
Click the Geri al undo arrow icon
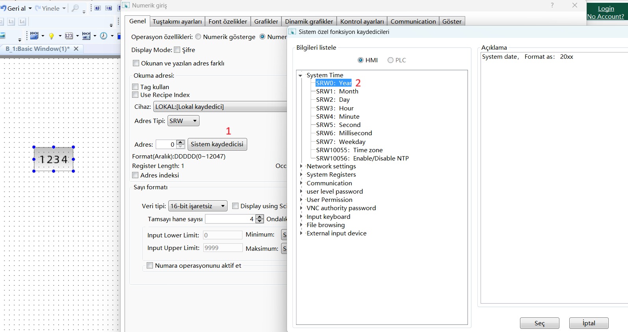pyautogui.click(x=4, y=8)
